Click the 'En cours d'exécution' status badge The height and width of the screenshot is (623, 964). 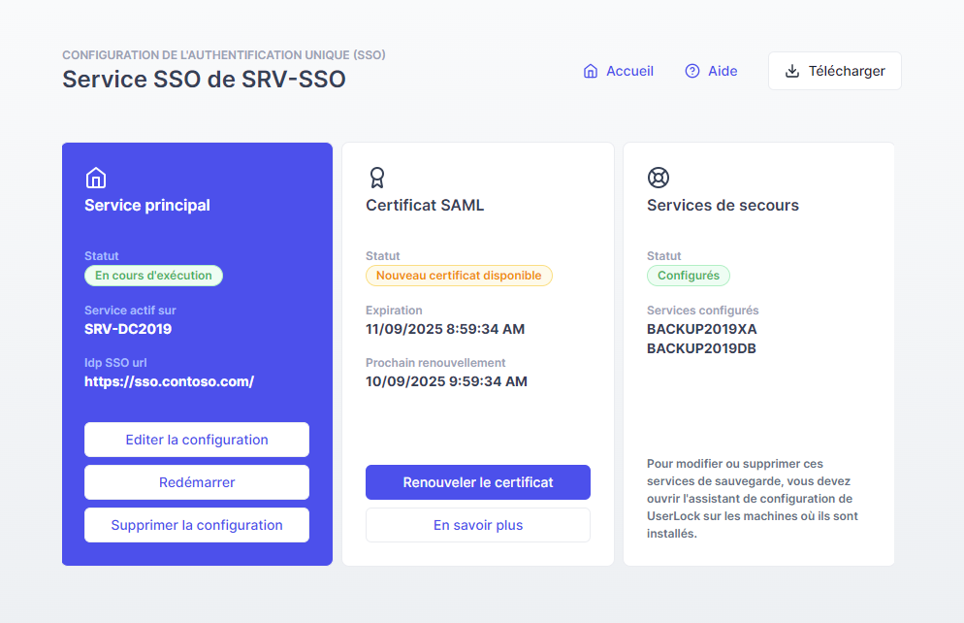pos(153,276)
